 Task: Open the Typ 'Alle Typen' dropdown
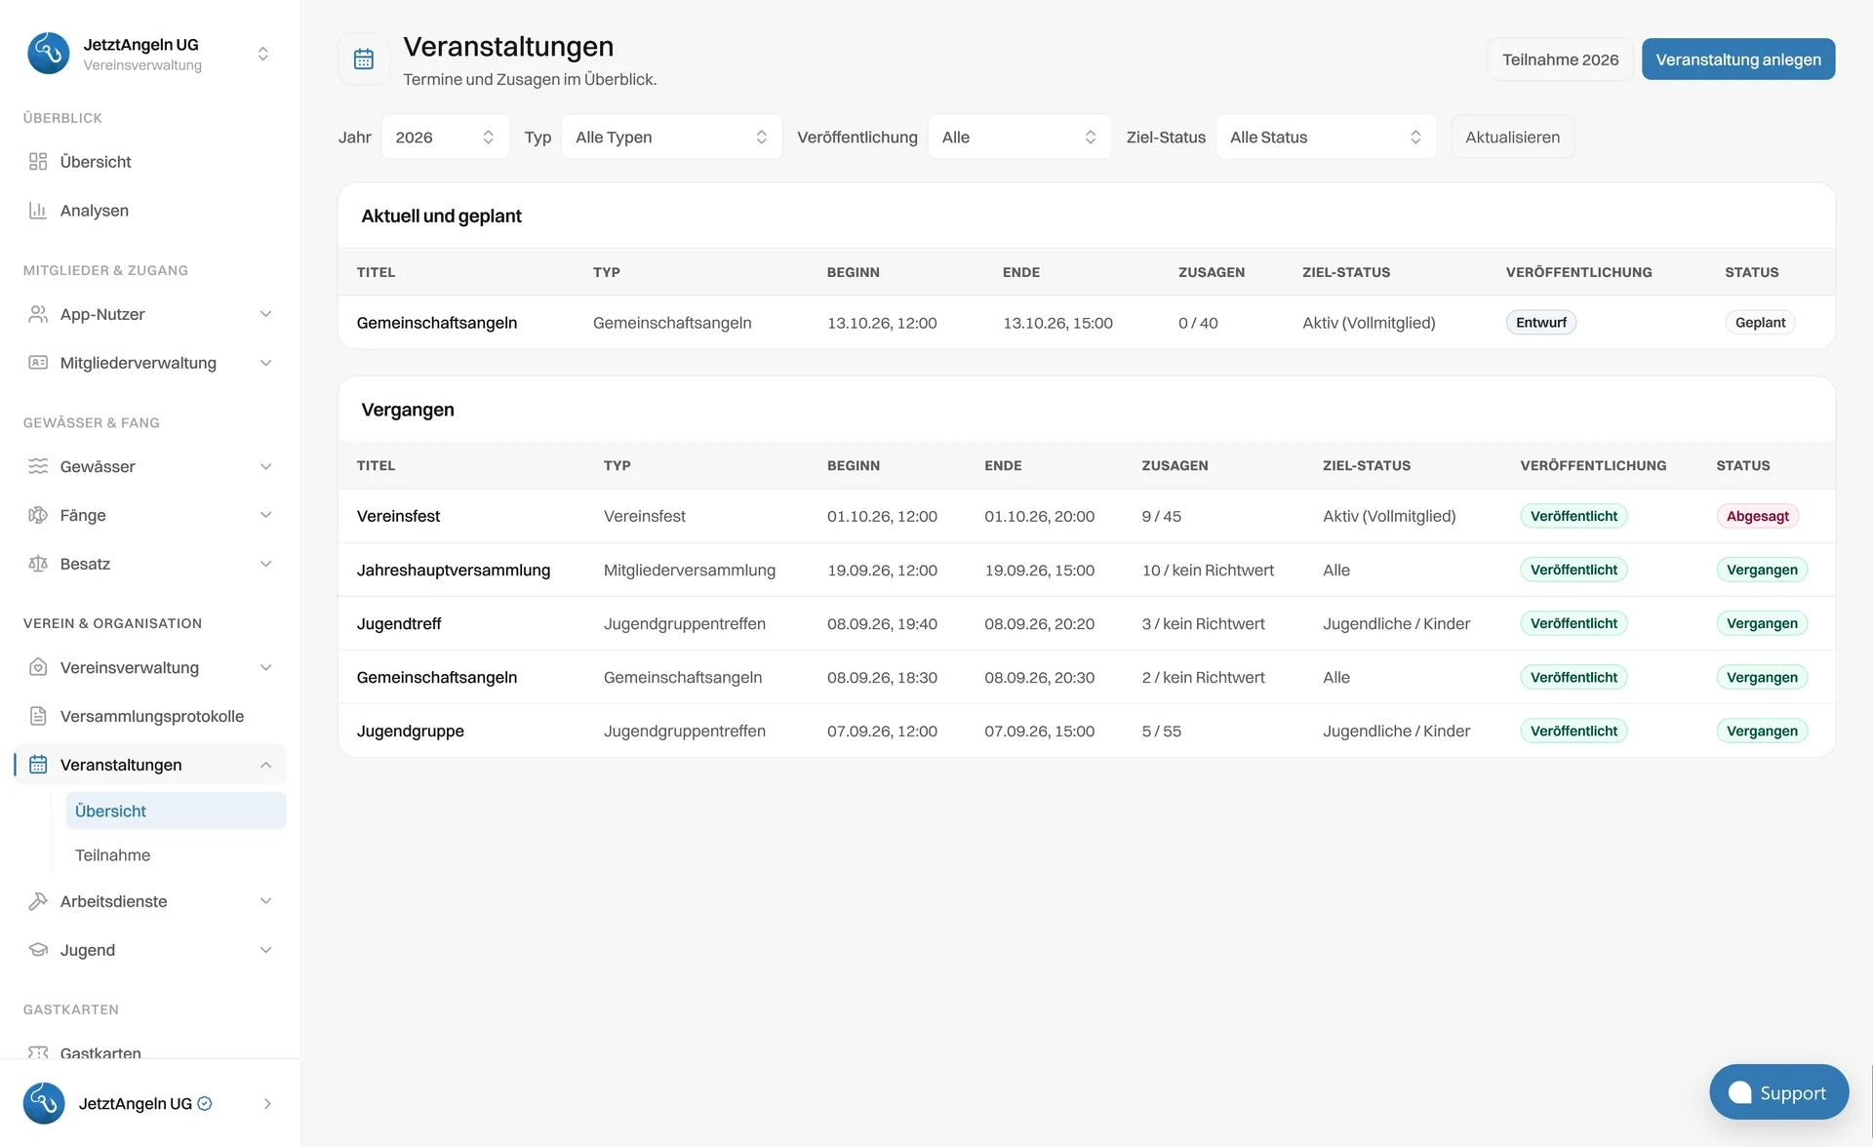tap(671, 138)
